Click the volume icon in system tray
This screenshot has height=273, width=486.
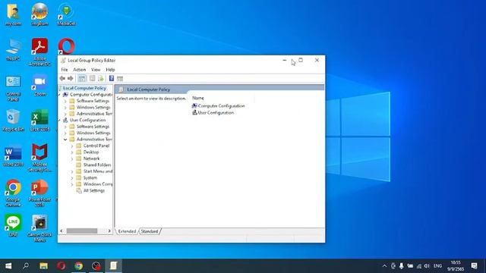[427, 266]
